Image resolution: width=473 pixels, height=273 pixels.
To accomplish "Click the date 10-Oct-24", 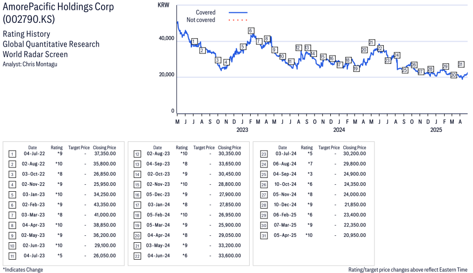I will (285, 184).
